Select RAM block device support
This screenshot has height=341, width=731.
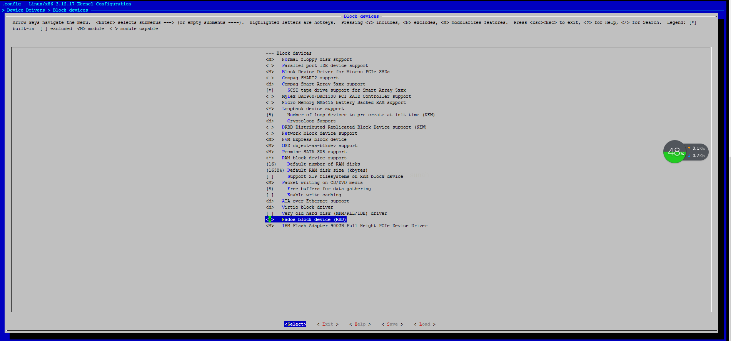(306, 158)
